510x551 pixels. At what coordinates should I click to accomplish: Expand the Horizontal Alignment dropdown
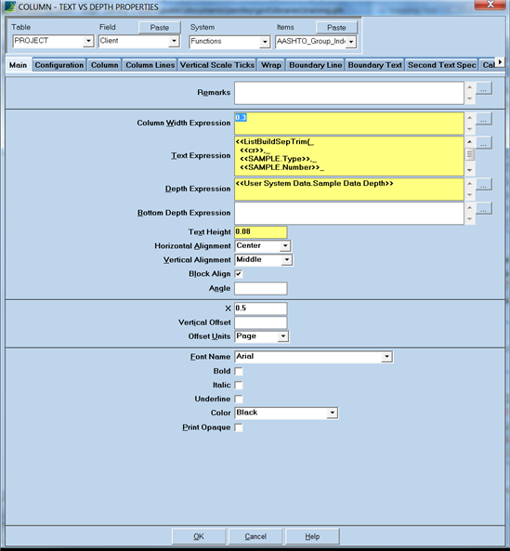coord(285,245)
